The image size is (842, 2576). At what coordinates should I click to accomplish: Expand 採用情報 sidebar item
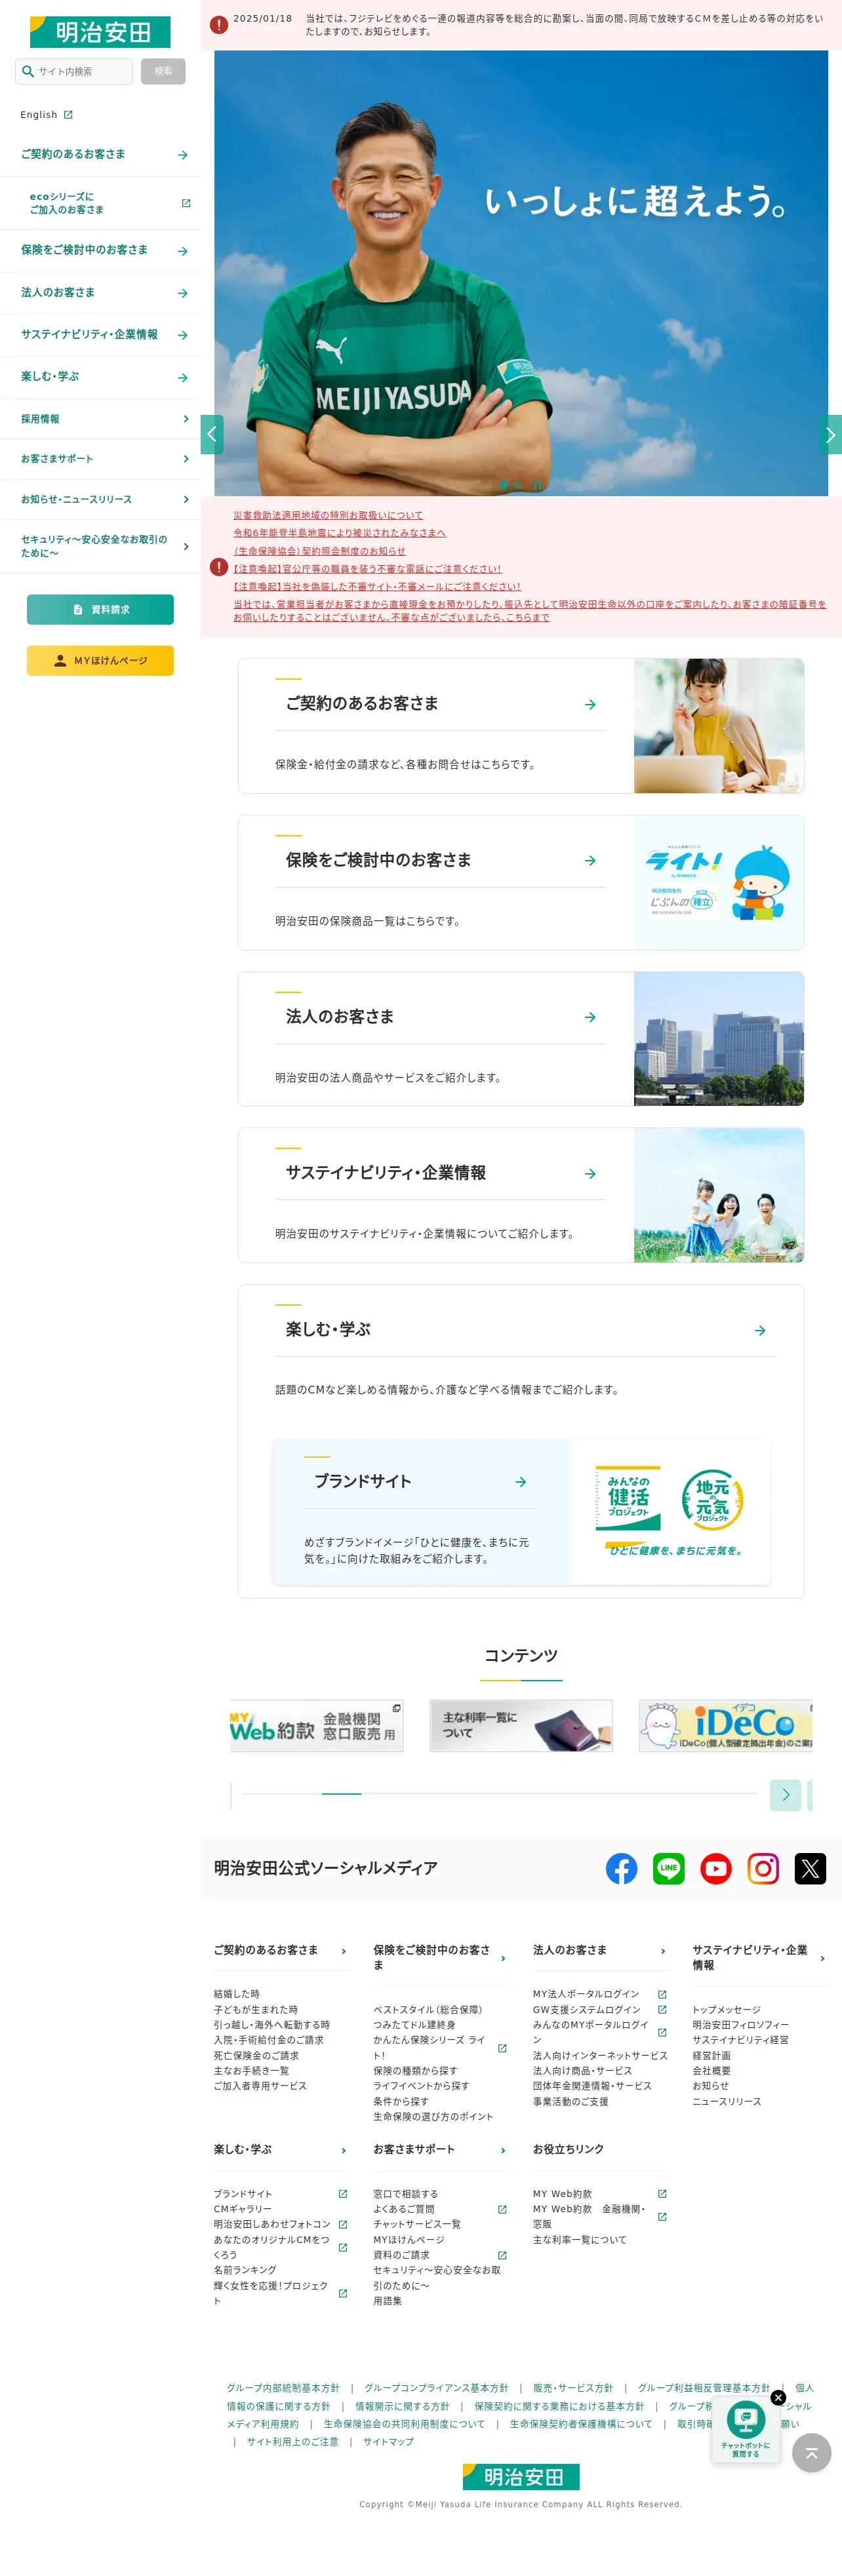coord(100,419)
